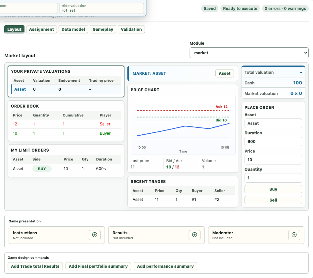Click the Endowment column header
The width and height of the screenshot is (313, 278).
tap(69, 80)
